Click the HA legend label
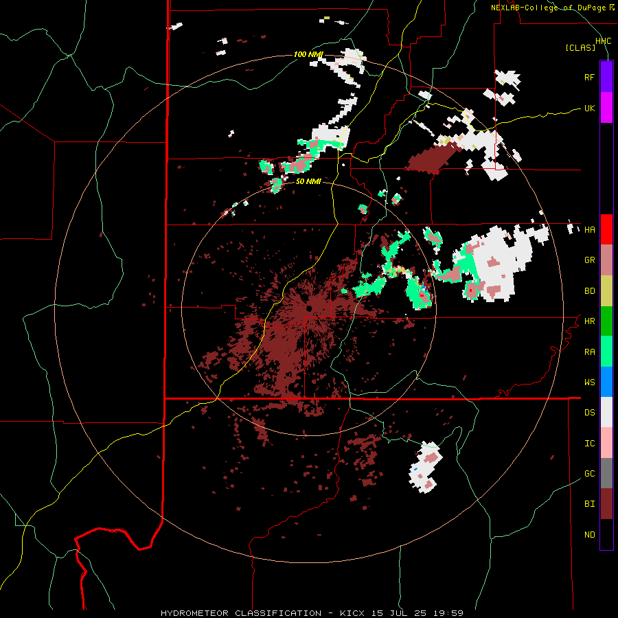 tap(589, 230)
